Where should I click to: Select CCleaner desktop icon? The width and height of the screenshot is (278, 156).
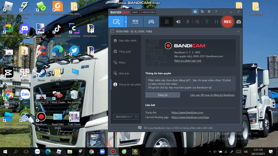click(41, 52)
